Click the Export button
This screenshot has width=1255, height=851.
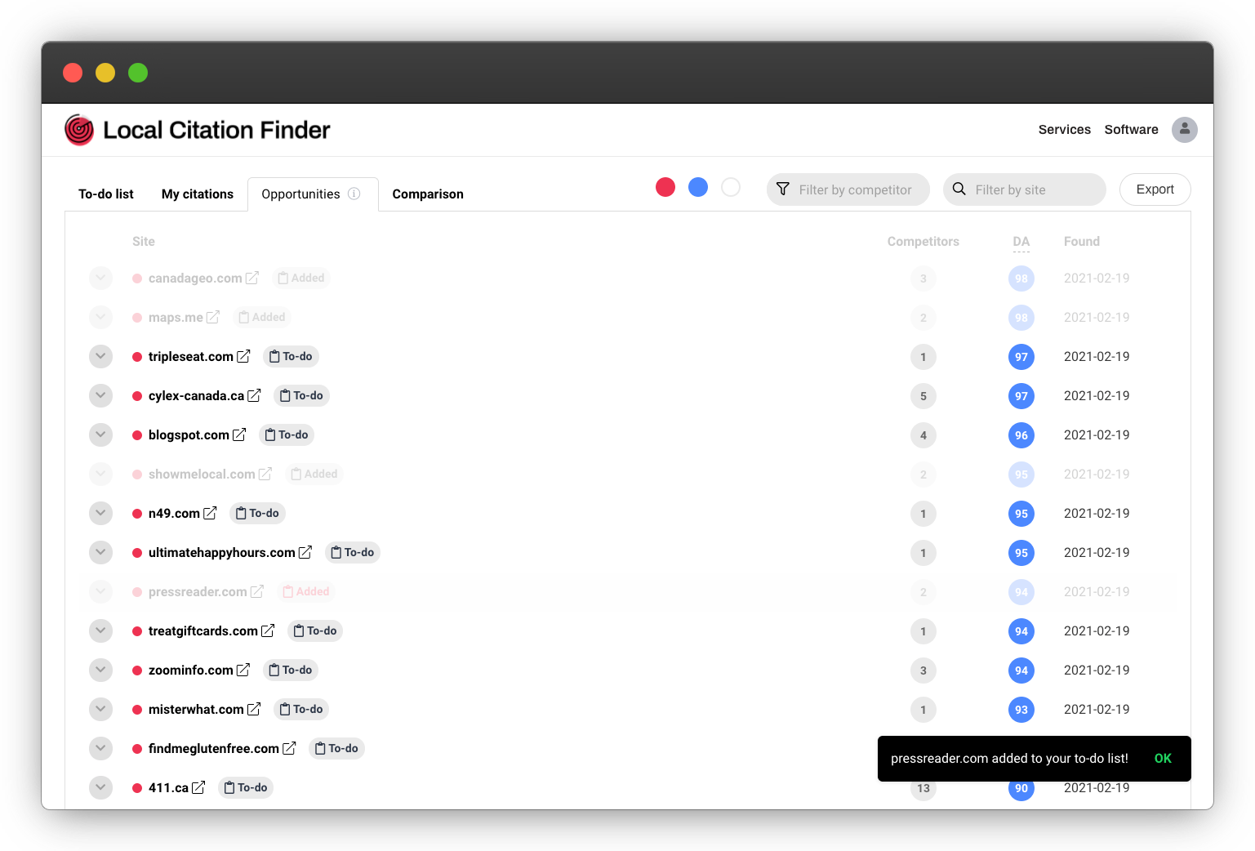point(1155,189)
